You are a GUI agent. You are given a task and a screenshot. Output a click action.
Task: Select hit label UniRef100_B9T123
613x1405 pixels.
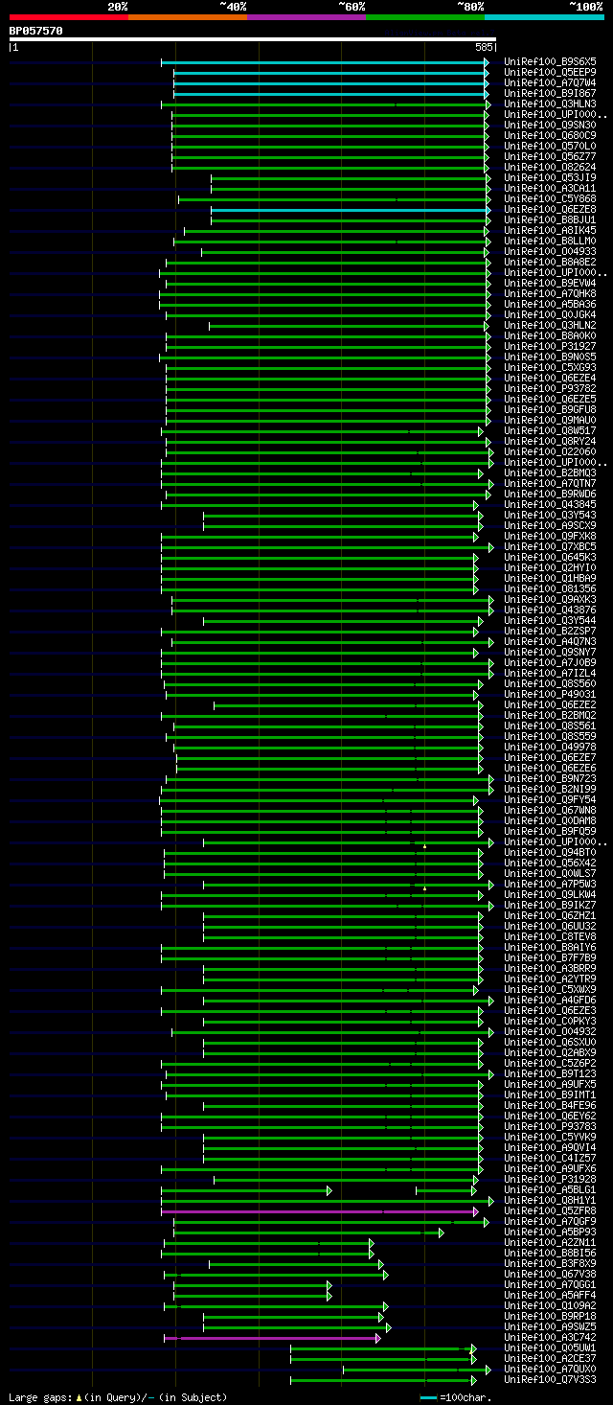click(550, 1073)
